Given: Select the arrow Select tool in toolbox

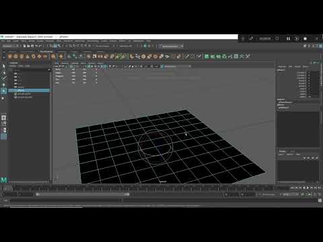Looking at the screenshot, I should click(x=3, y=67).
